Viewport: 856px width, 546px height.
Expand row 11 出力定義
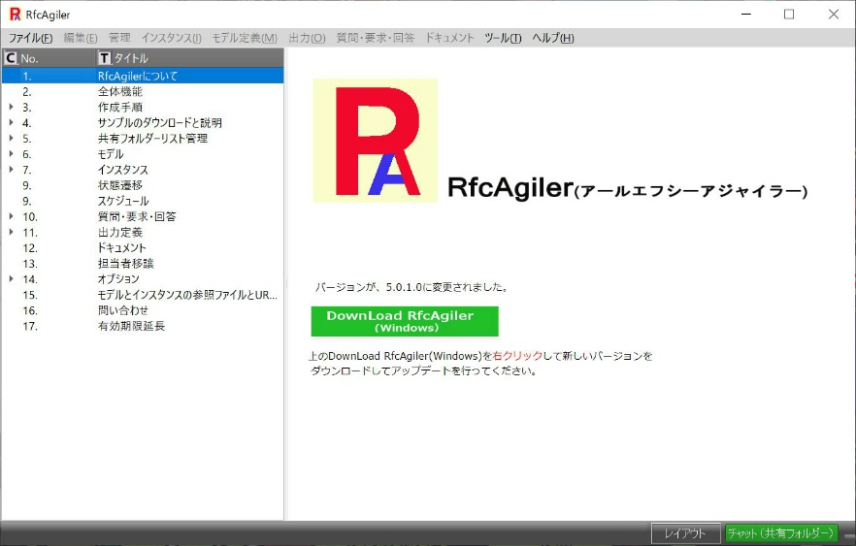pyautogui.click(x=11, y=233)
